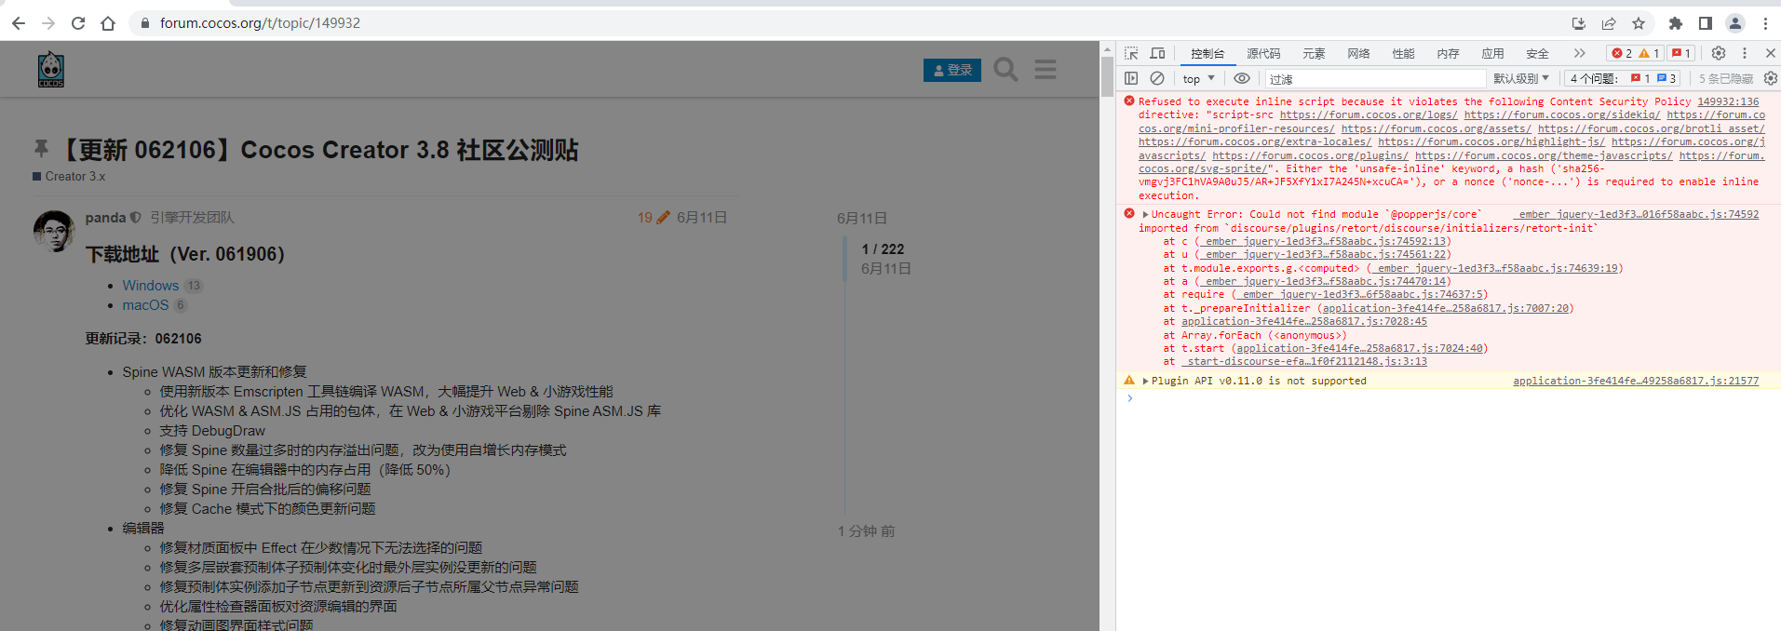Image resolution: width=1781 pixels, height=631 pixels.
Task: Switch to the 内存 memory tab
Action: pos(1448,54)
